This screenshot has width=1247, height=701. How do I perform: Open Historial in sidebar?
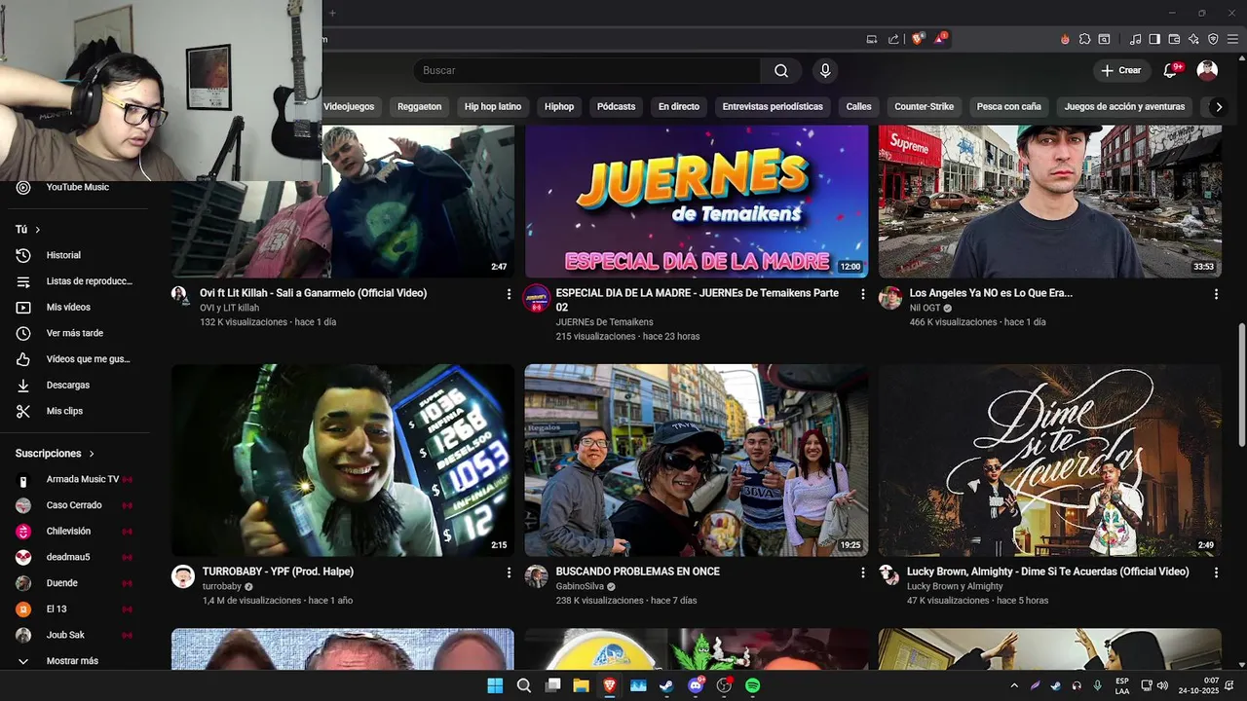[x=75, y=255]
